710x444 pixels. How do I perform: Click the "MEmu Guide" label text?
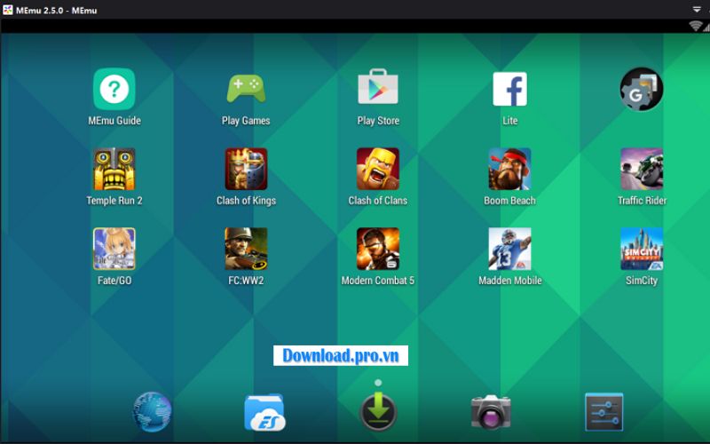(114, 121)
